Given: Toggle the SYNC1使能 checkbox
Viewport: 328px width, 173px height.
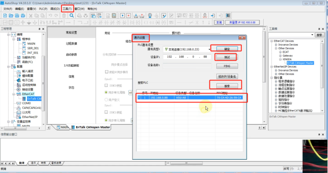Looking at the screenshot, I should pos(106,112).
